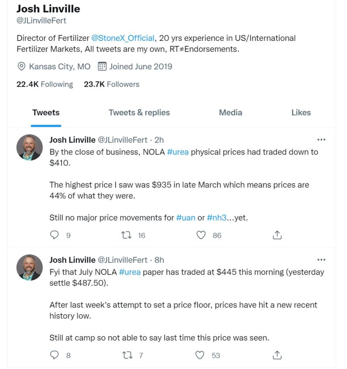This screenshot has height=369, width=347.
Task: Go to the Likes tab
Action: 301,113
